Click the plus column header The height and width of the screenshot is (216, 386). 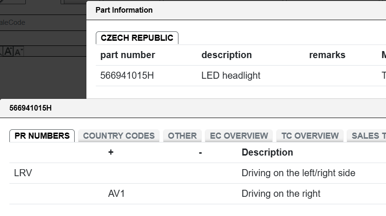point(111,152)
